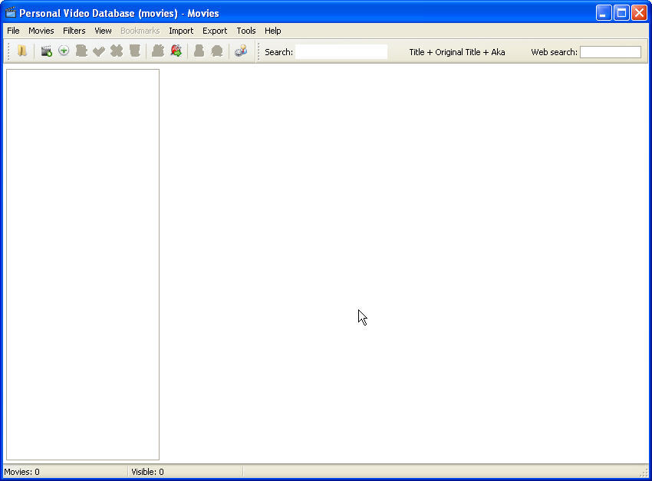Screen dimensions: 652x481
Task: Add a new movie with the plus icon
Action: click(64, 51)
